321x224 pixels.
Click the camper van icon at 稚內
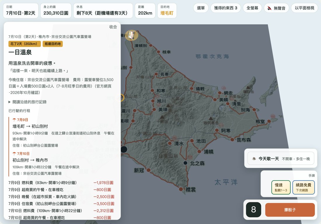(131, 35)
